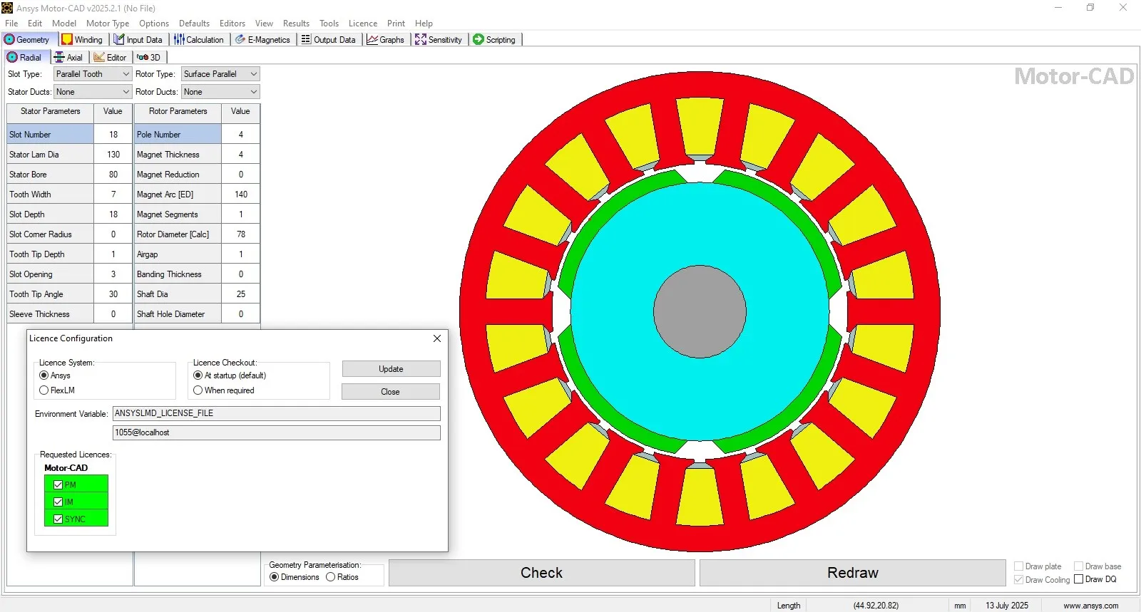Image resolution: width=1141 pixels, height=612 pixels.
Task: Open the Stator Ducts dropdown
Action: (93, 92)
